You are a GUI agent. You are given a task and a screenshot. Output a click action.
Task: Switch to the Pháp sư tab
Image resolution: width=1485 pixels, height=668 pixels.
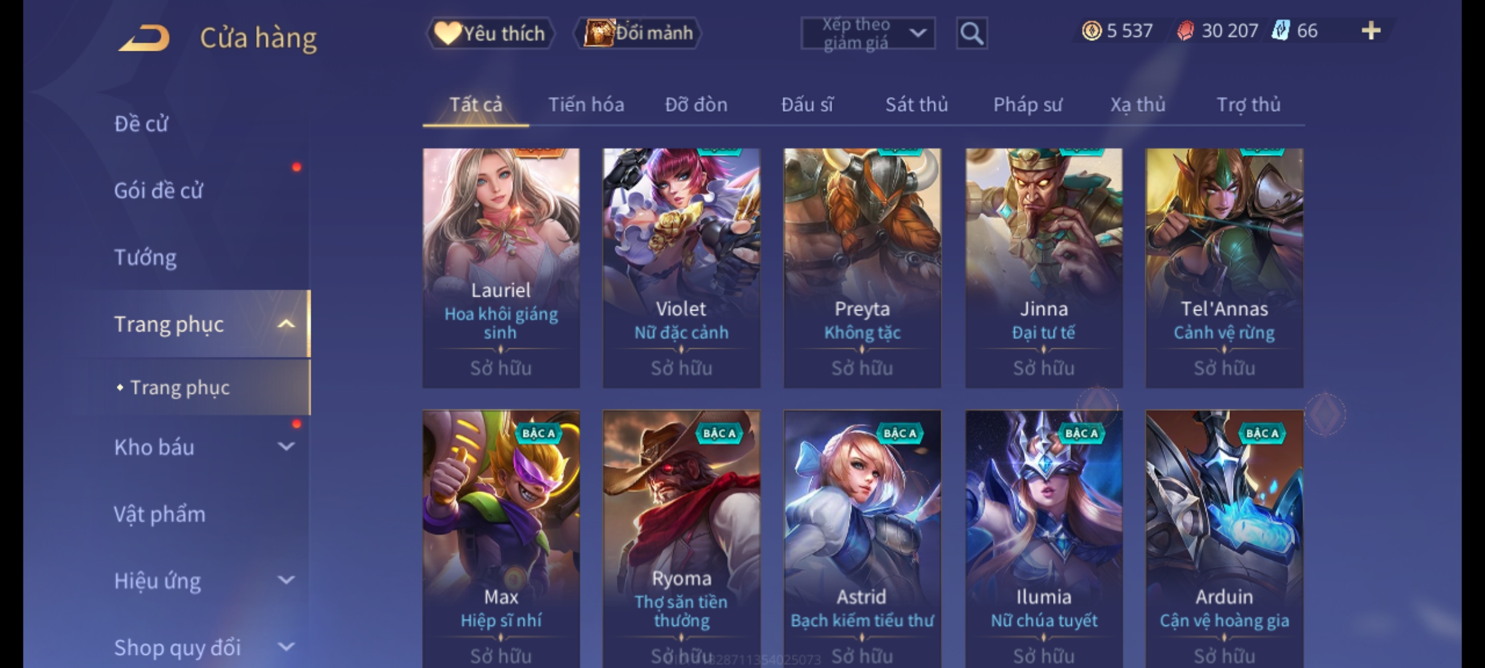(1027, 105)
